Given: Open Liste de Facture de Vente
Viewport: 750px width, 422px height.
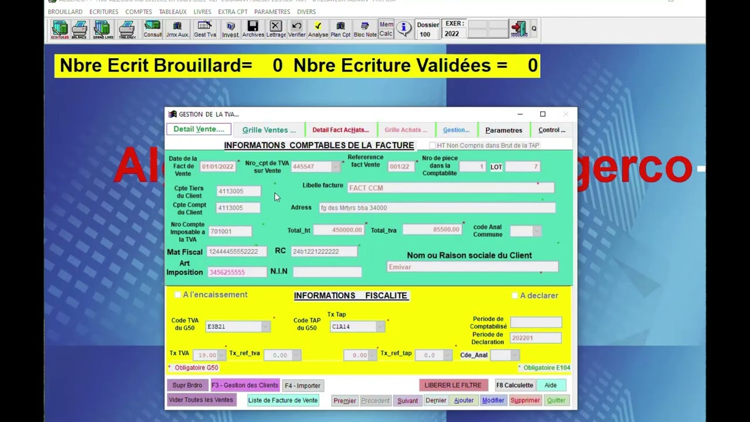Looking at the screenshot, I should pyautogui.click(x=283, y=400).
